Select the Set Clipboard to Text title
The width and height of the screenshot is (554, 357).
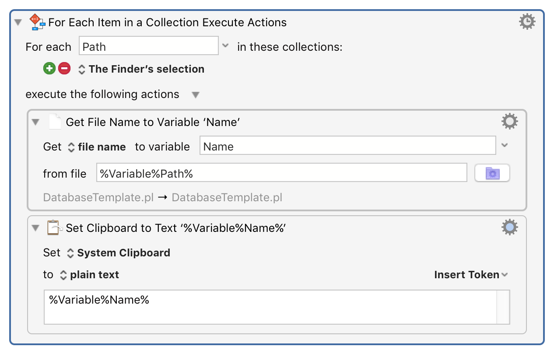tap(176, 228)
